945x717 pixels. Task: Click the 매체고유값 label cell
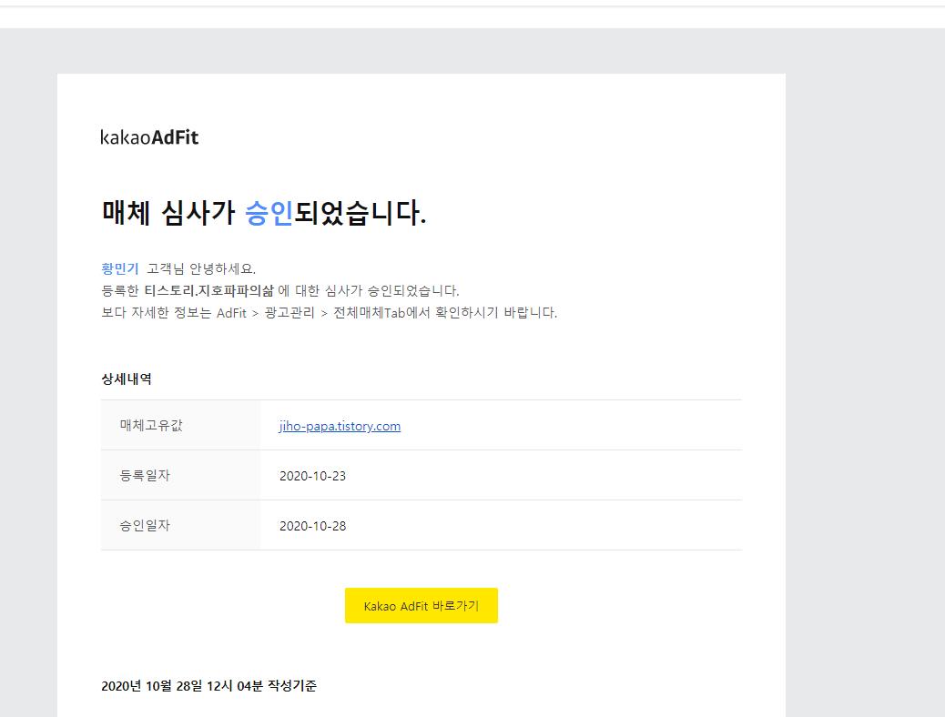[x=181, y=426]
